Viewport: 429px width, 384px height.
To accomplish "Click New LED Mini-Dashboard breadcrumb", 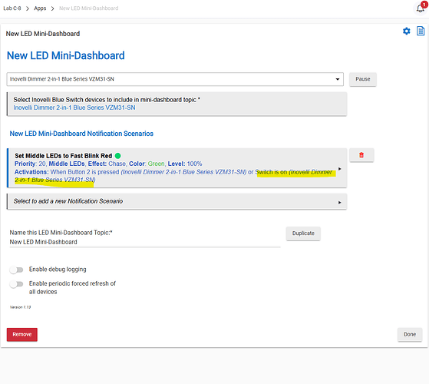I will click(89, 8).
